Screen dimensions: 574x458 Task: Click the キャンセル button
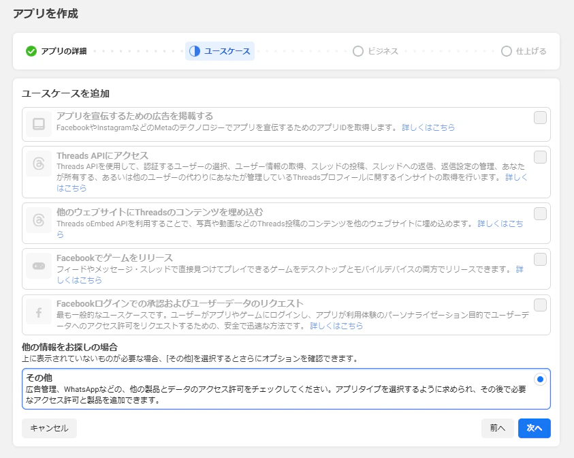tap(50, 428)
